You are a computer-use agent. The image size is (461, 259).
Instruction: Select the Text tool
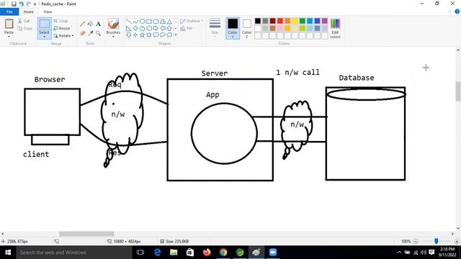click(98, 24)
